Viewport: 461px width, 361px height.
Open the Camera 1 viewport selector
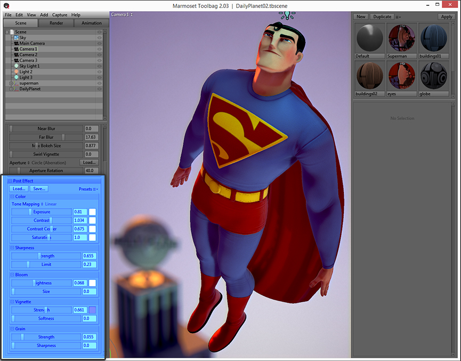pos(122,14)
